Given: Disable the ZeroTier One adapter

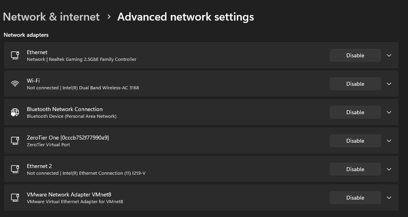Looking at the screenshot, I should [355, 141].
